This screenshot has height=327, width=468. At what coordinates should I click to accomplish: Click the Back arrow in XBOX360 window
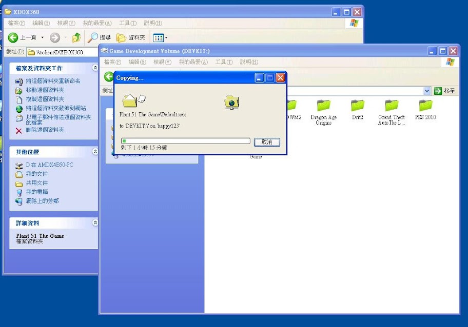coord(13,37)
